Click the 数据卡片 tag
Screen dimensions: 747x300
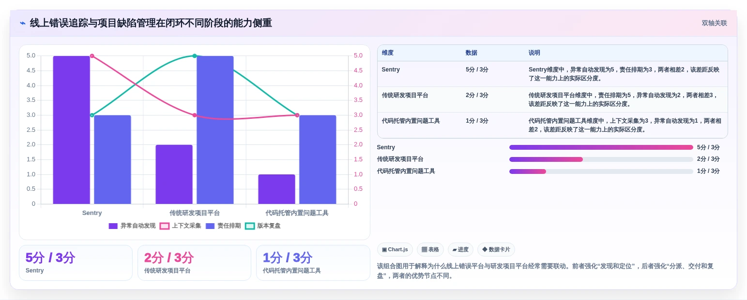tap(496, 250)
